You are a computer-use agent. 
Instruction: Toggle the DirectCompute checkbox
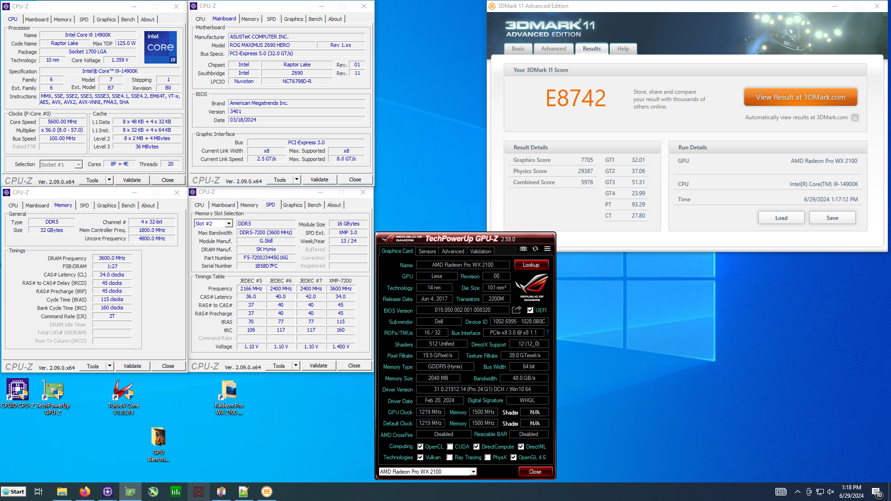pyautogui.click(x=476, y=447)
